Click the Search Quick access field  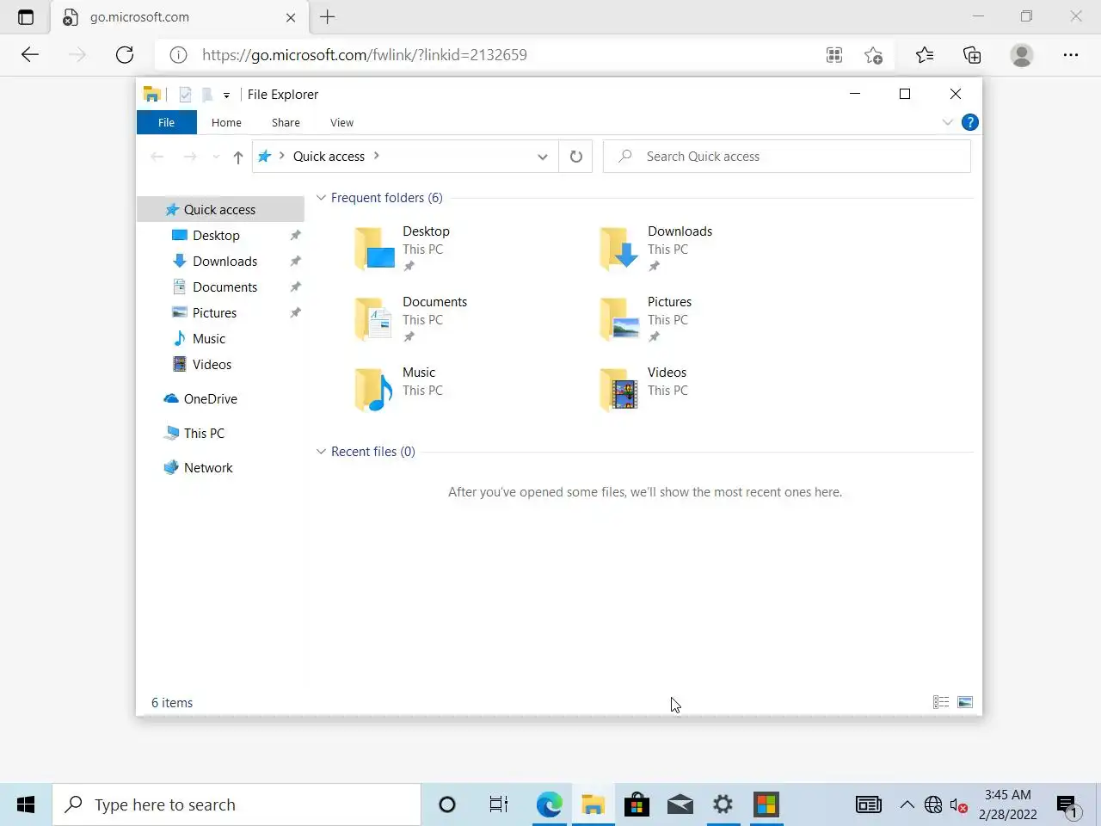[787, 157]
